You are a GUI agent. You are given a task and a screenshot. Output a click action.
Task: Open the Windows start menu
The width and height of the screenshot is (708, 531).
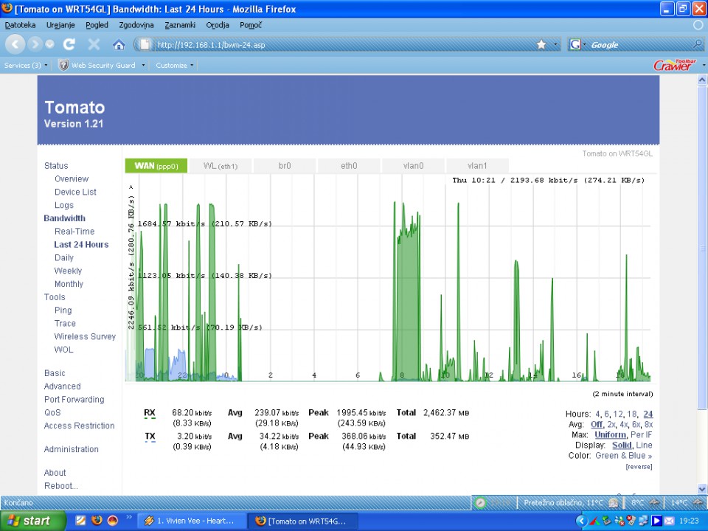point(32,521)
